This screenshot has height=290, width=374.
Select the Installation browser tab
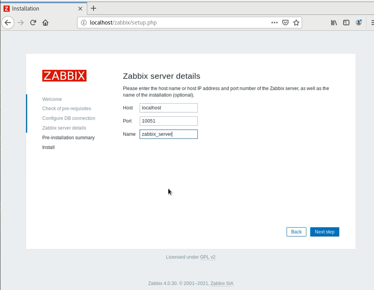[x=44, y=9]
